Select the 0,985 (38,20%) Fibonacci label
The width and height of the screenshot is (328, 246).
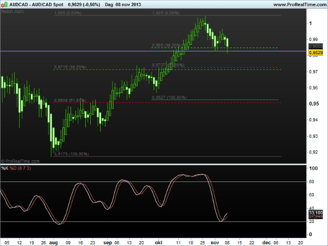[x=167, y=45]
